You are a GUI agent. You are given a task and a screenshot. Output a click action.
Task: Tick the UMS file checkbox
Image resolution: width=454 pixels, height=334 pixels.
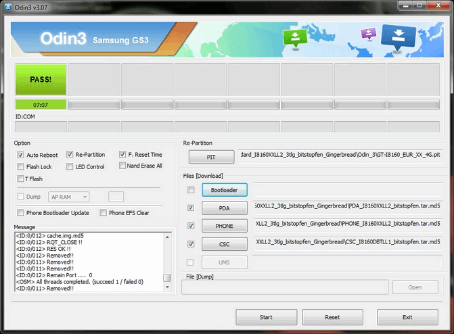190,262
